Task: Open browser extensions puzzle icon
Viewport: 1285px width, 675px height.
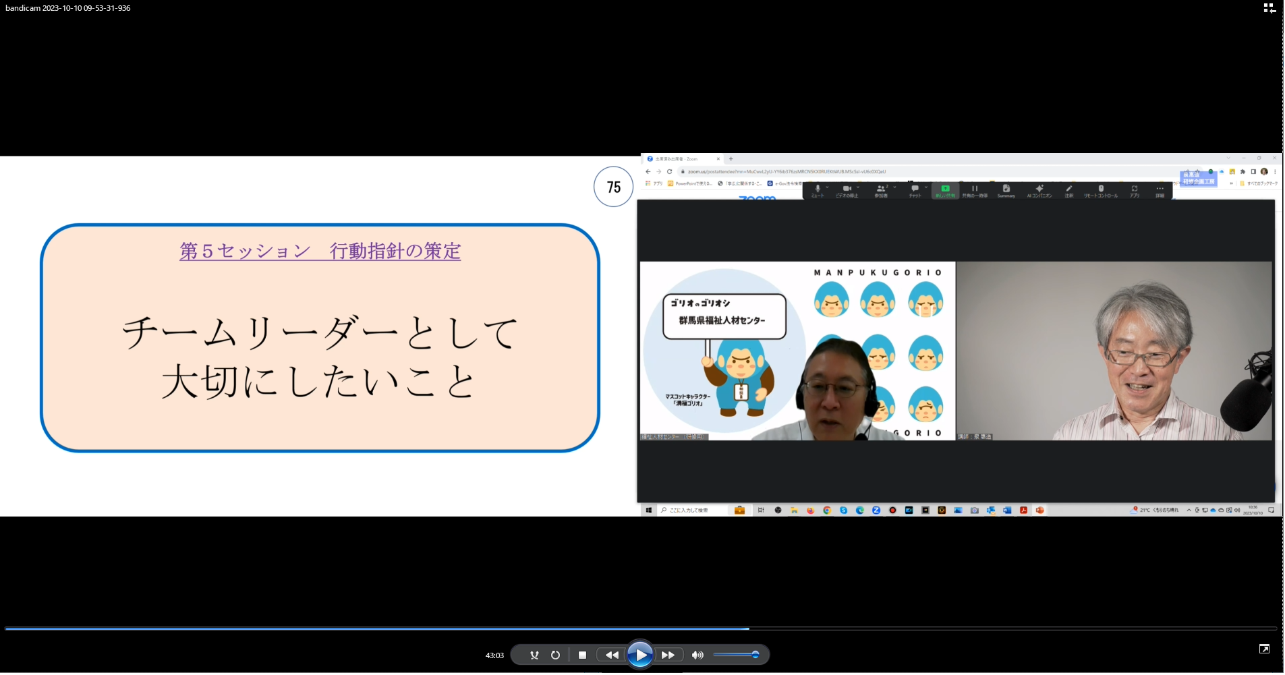Action: click(x=1243, y=171)
